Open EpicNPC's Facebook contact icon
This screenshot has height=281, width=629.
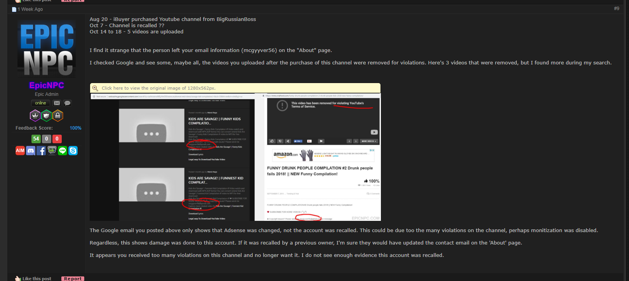[x=41, y=151]
